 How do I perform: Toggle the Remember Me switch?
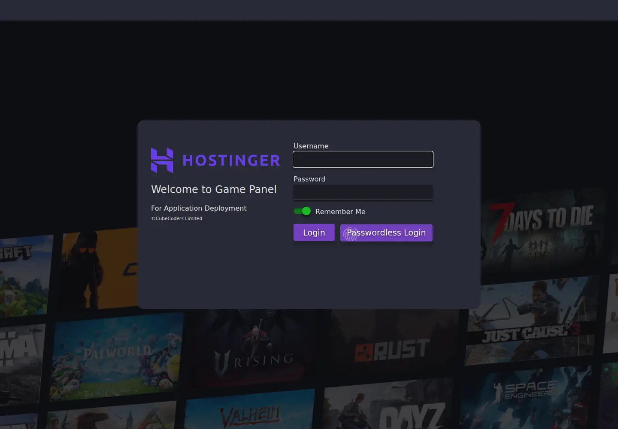[302, 211]
